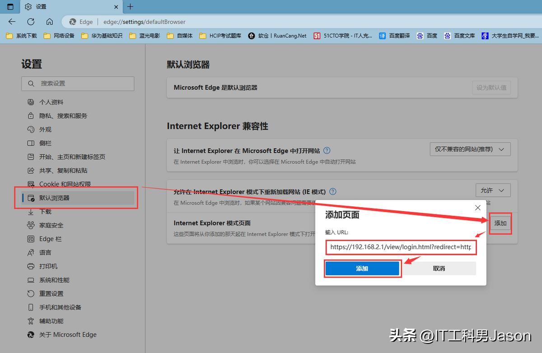Open the tab actions menu icon

click(x=10, y=7)
